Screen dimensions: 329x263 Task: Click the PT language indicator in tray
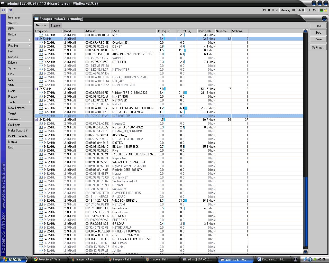pyautogui.click(x=296, y=259)
